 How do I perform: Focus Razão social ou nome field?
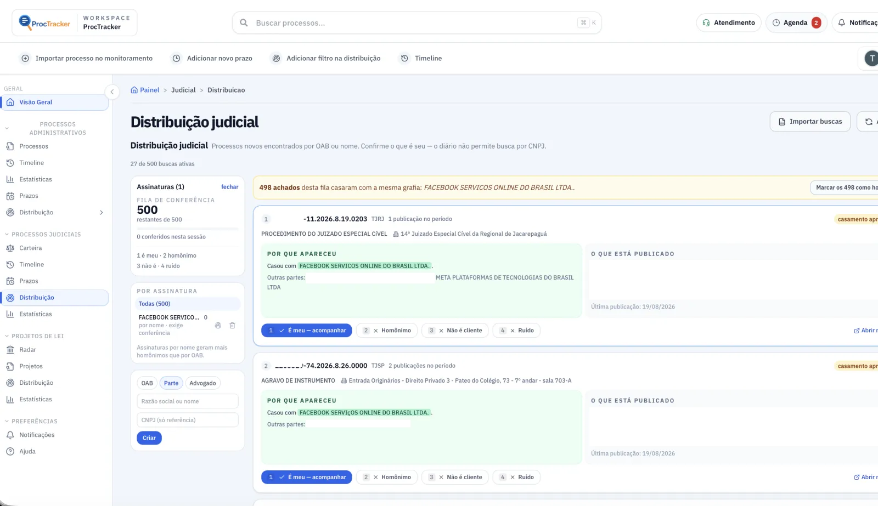188,401
